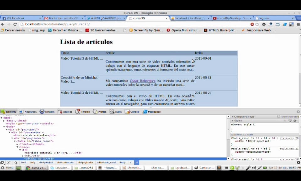Expand the thead node
The image size is (301, 181).
click(17, 144)
